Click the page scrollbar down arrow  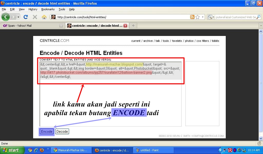pos(261,138)
